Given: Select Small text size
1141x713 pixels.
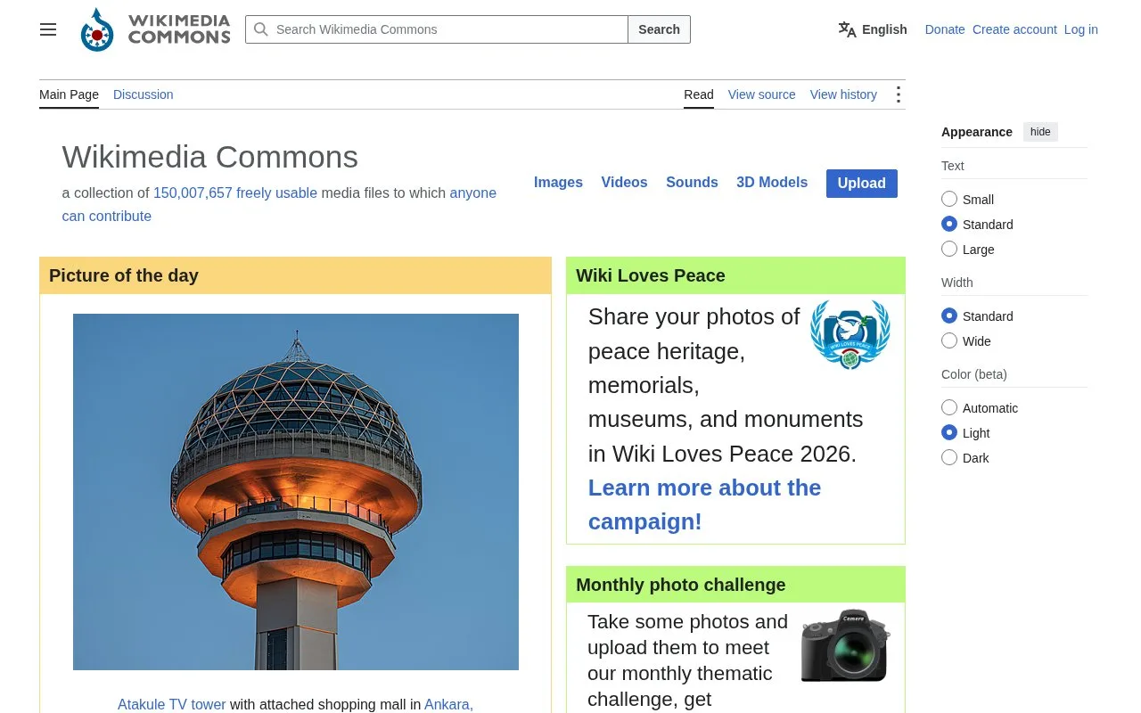Looking at the screenshot, I should click(x=949, y=200).
